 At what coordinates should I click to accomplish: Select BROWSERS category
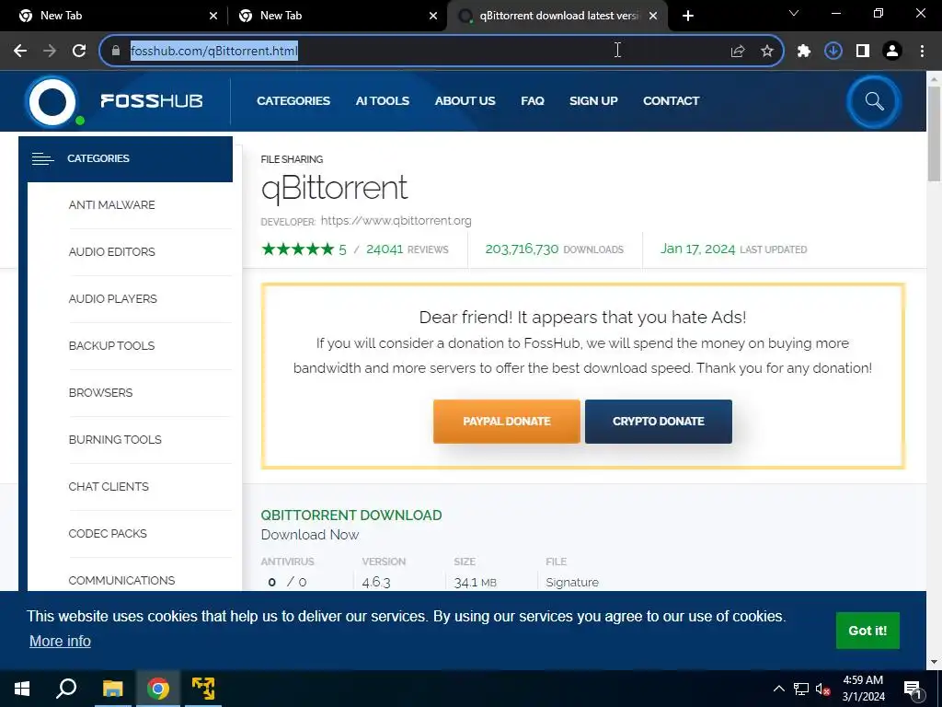tap(100, 392)
